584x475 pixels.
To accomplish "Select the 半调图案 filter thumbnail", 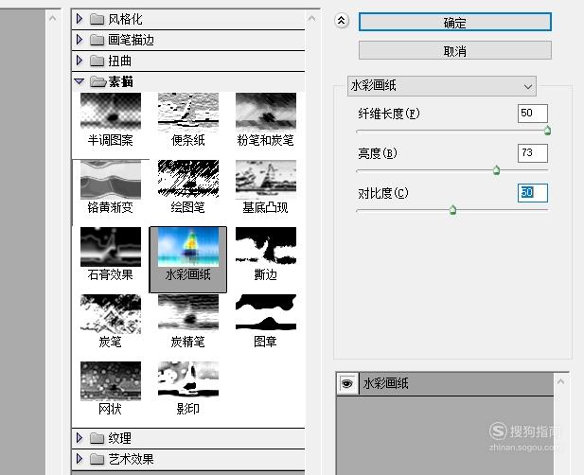I will (111, 112).
